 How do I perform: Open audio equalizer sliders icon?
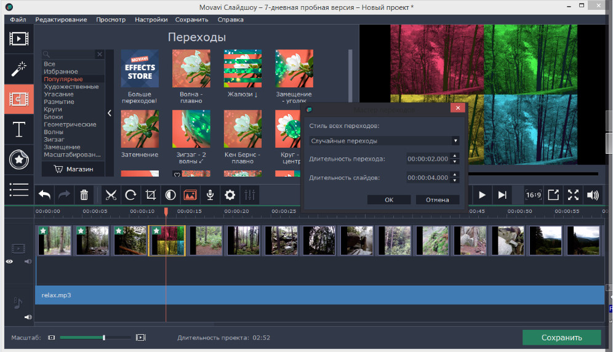[249, 195]
